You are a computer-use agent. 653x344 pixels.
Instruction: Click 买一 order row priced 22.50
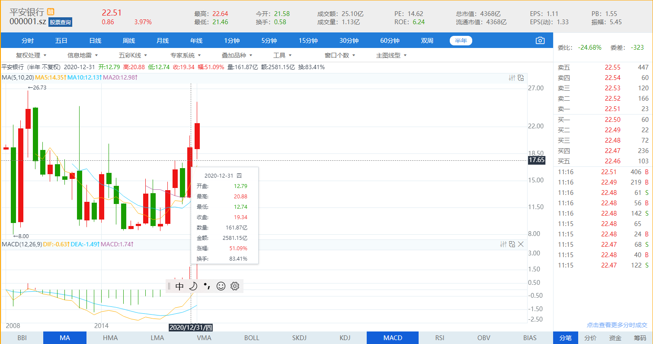(603, 120)
